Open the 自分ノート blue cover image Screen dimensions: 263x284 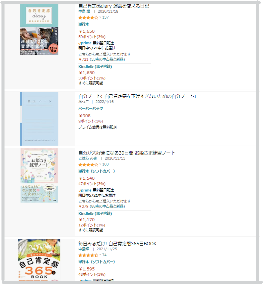point(39,118)
